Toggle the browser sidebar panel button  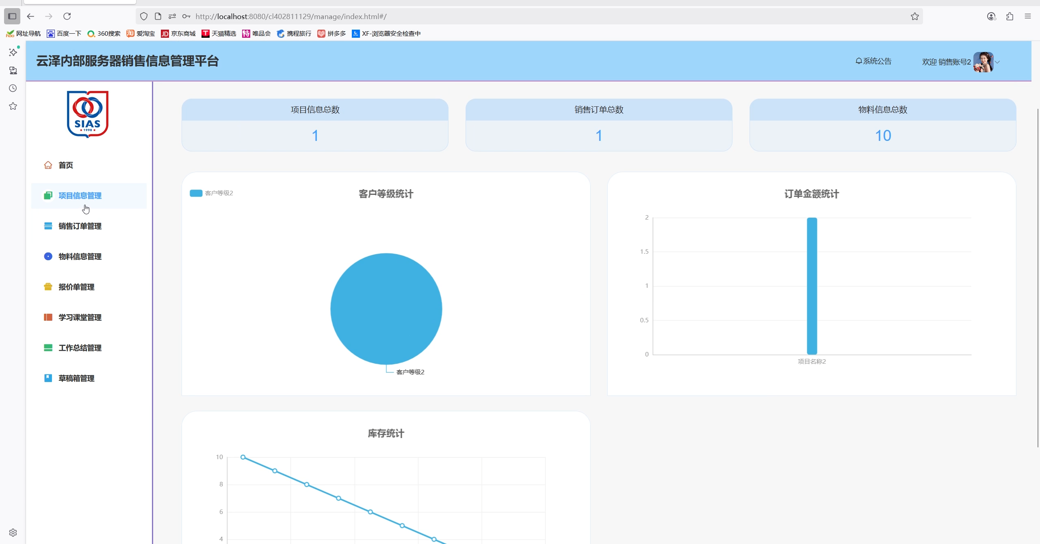[12, 16]
